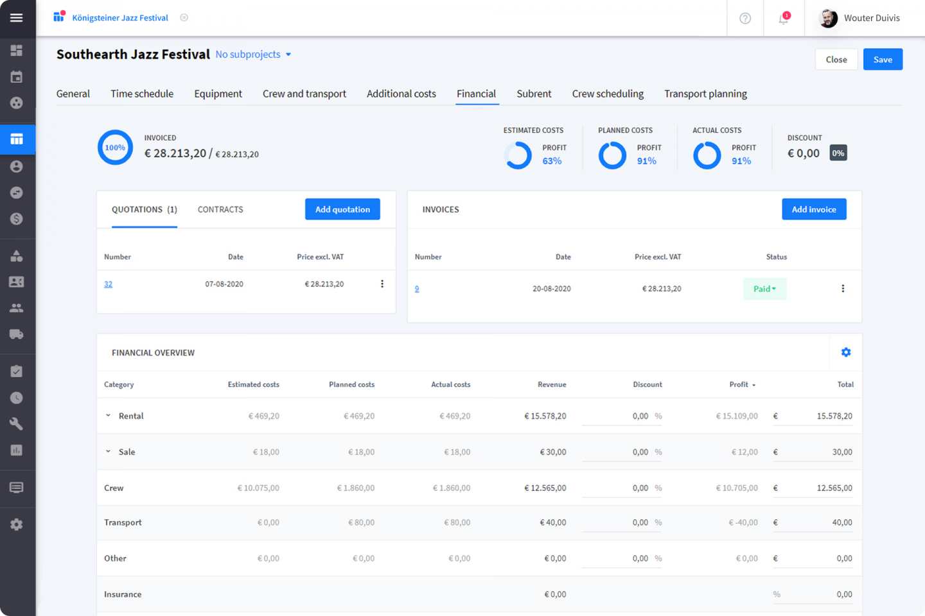The width and height of the screenshot is (925, 616).
Task: Open Financial Overview settings via gear icon
Action: [846, 352]
